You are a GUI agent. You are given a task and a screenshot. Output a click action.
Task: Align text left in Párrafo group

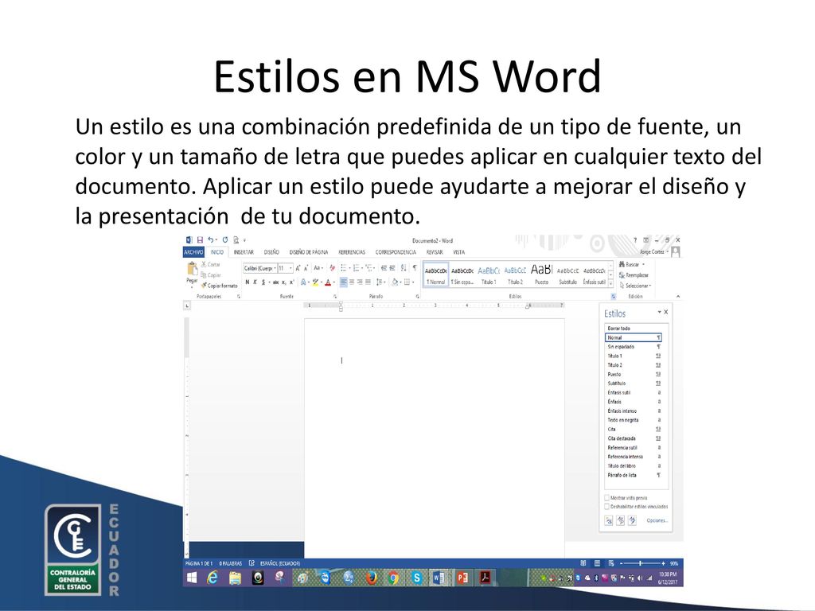pyautogui.click(x=344, y=282)
